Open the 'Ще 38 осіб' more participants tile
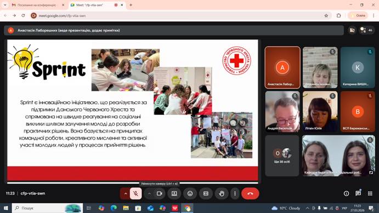379x213 pixels. [282, 156]
